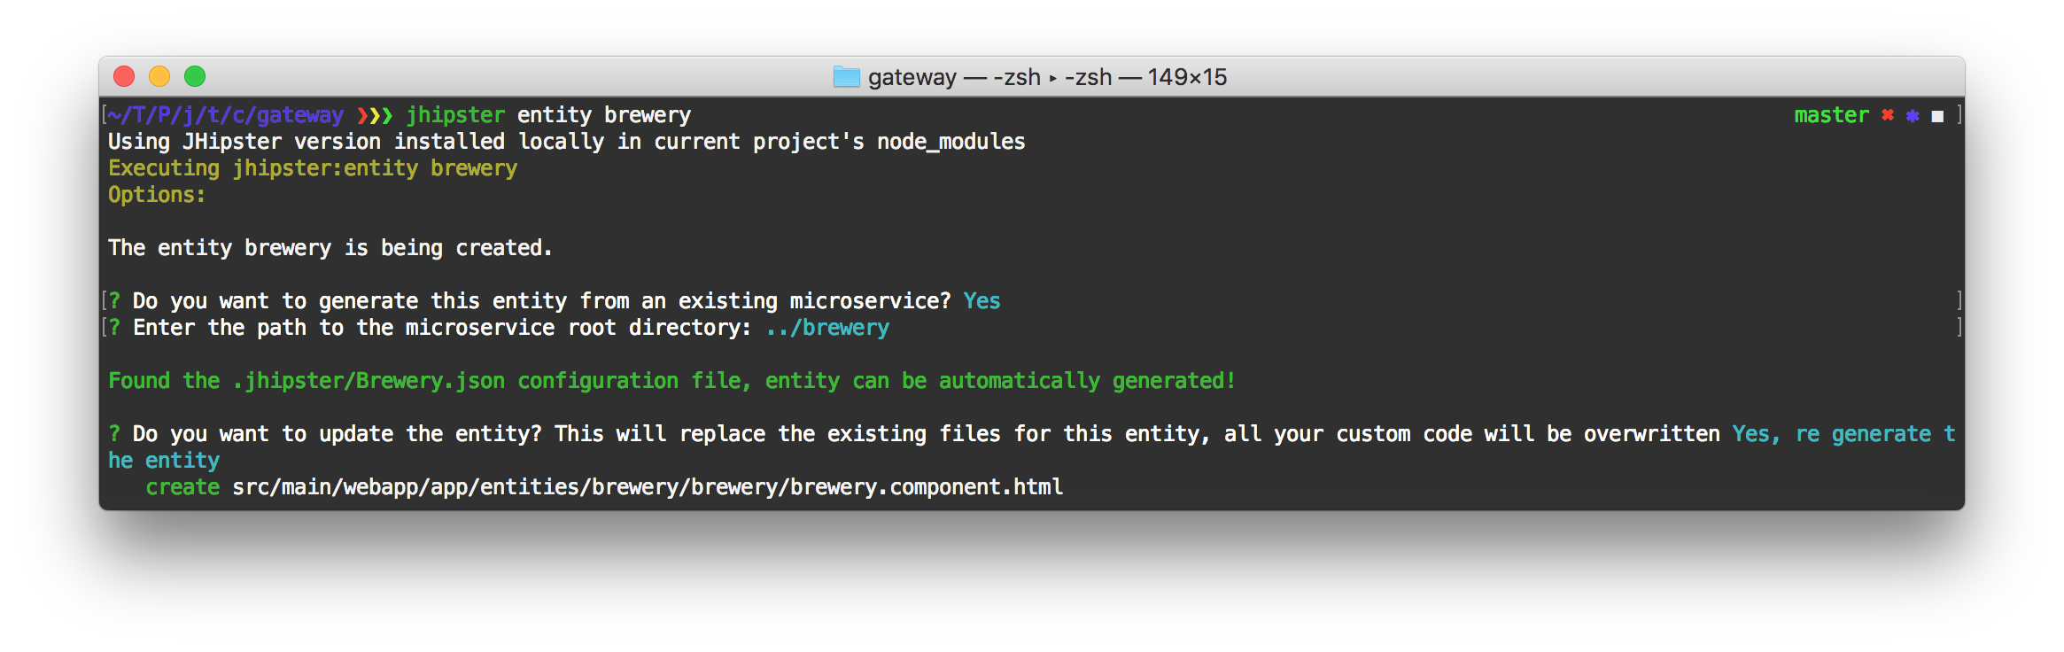
Task: Click the 'Yes' answer for existing microservice
Action: (982, 301)
